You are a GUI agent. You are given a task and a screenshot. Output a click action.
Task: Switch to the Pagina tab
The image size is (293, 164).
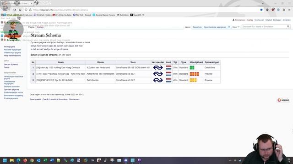coord(31,27)
